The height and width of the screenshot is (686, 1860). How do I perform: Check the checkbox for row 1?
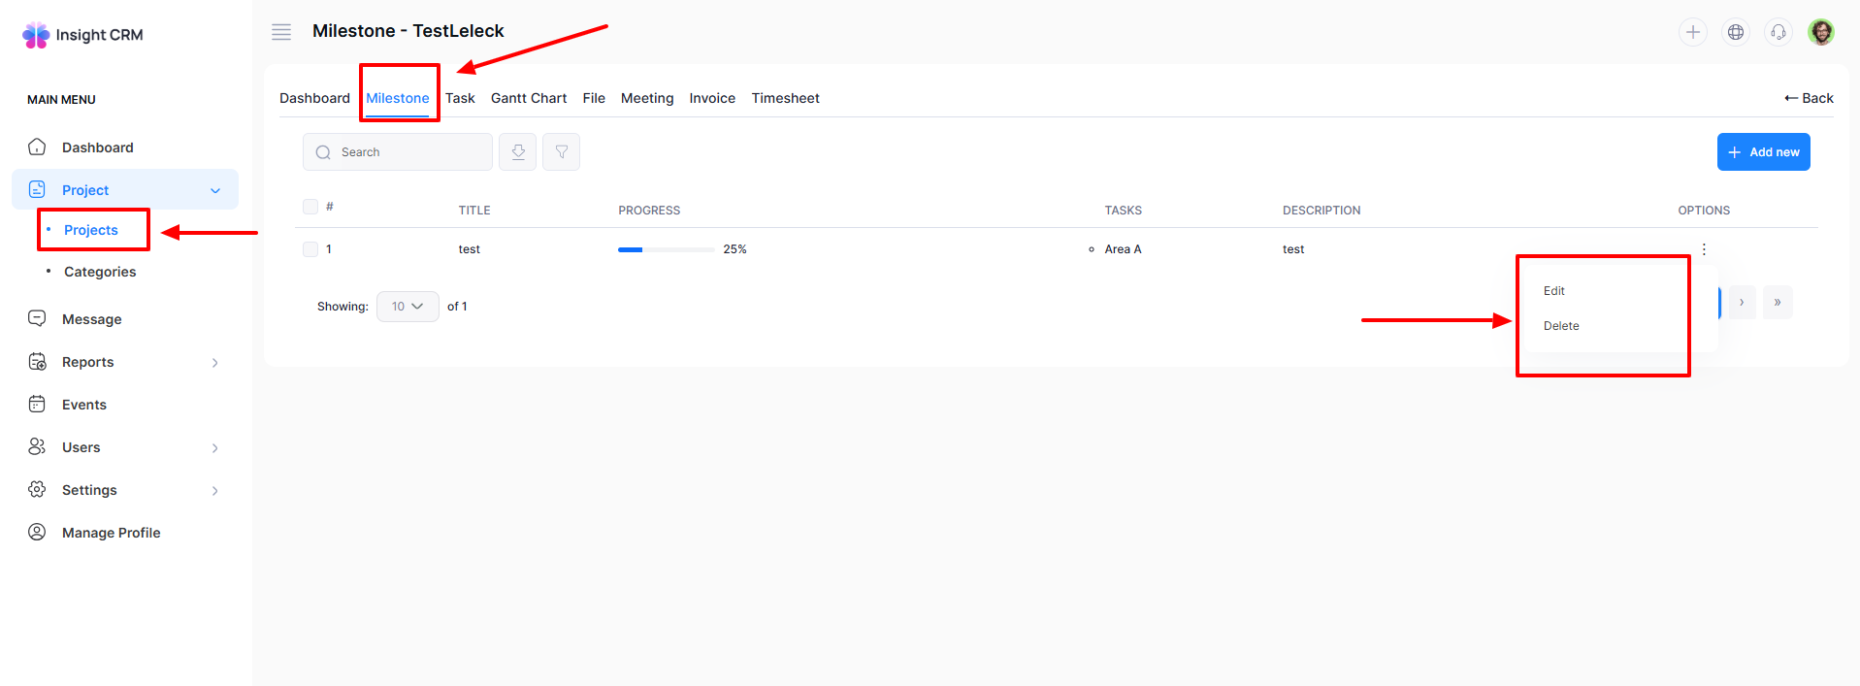(310, 249)
